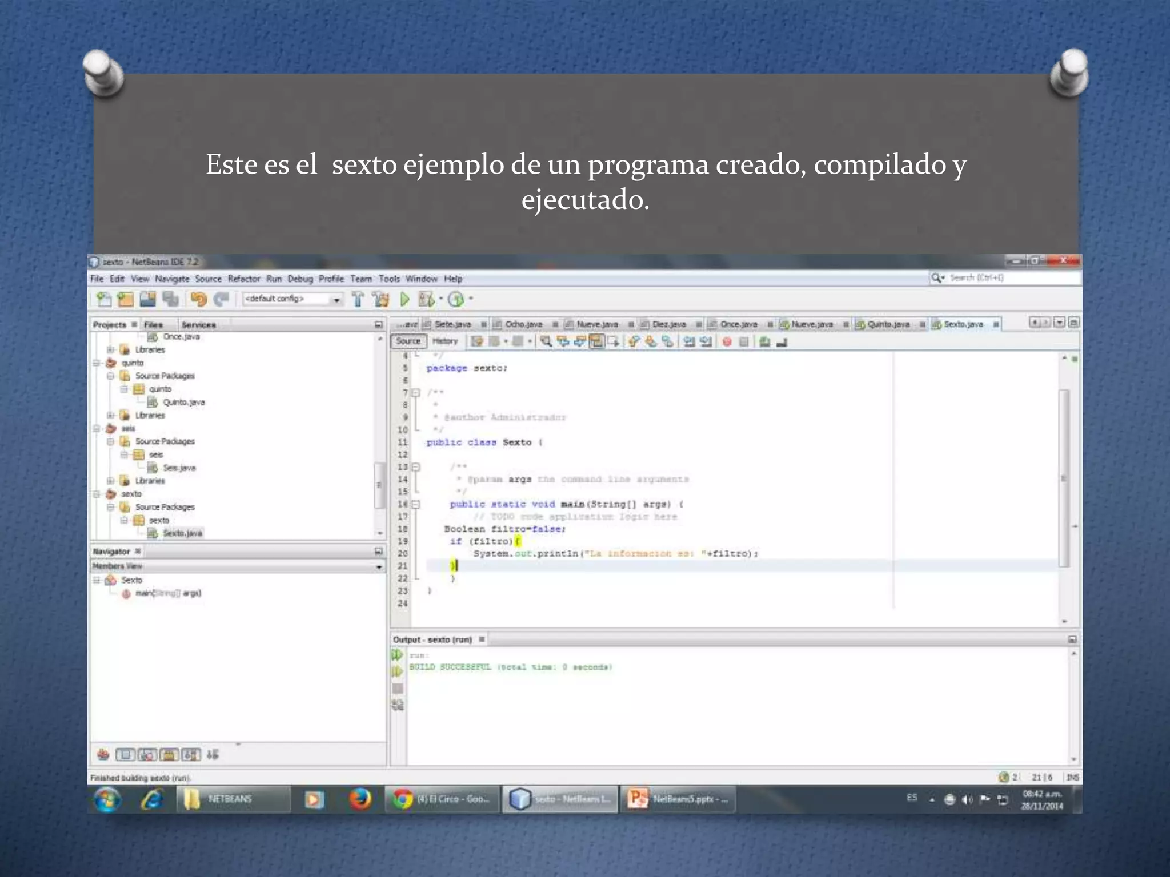Switch to the Services panel tab
This screenshot has width=1170, height=877.
(x=198, y=325)
